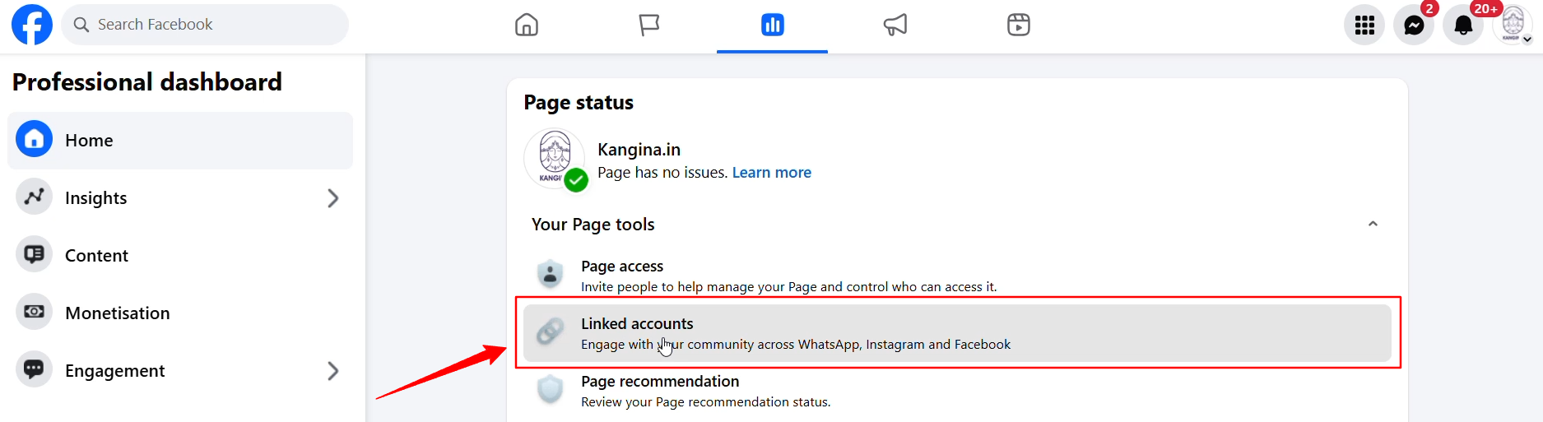The image size is (1543, 422).
Task: Open the Ads megaphone icon
Action: 895,25
